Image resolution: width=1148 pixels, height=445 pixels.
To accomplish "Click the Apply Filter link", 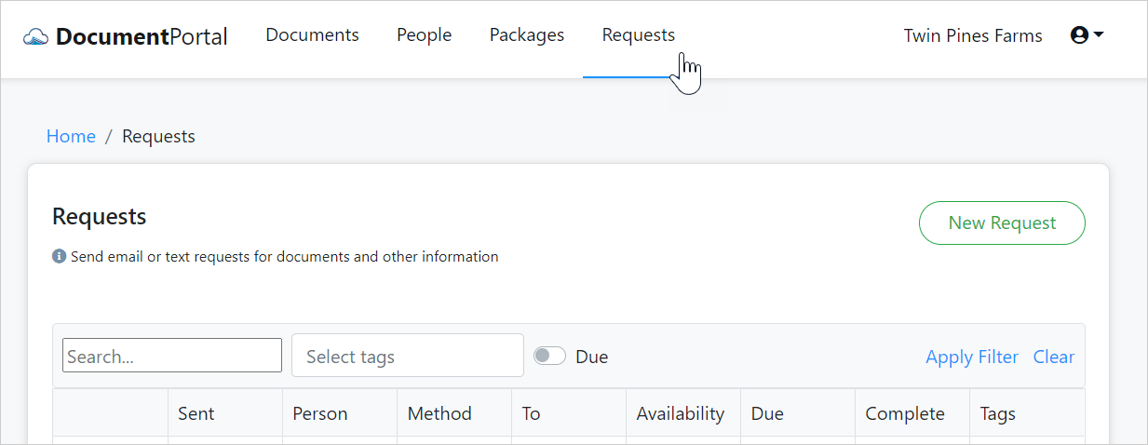I will (x=971, y=357).
